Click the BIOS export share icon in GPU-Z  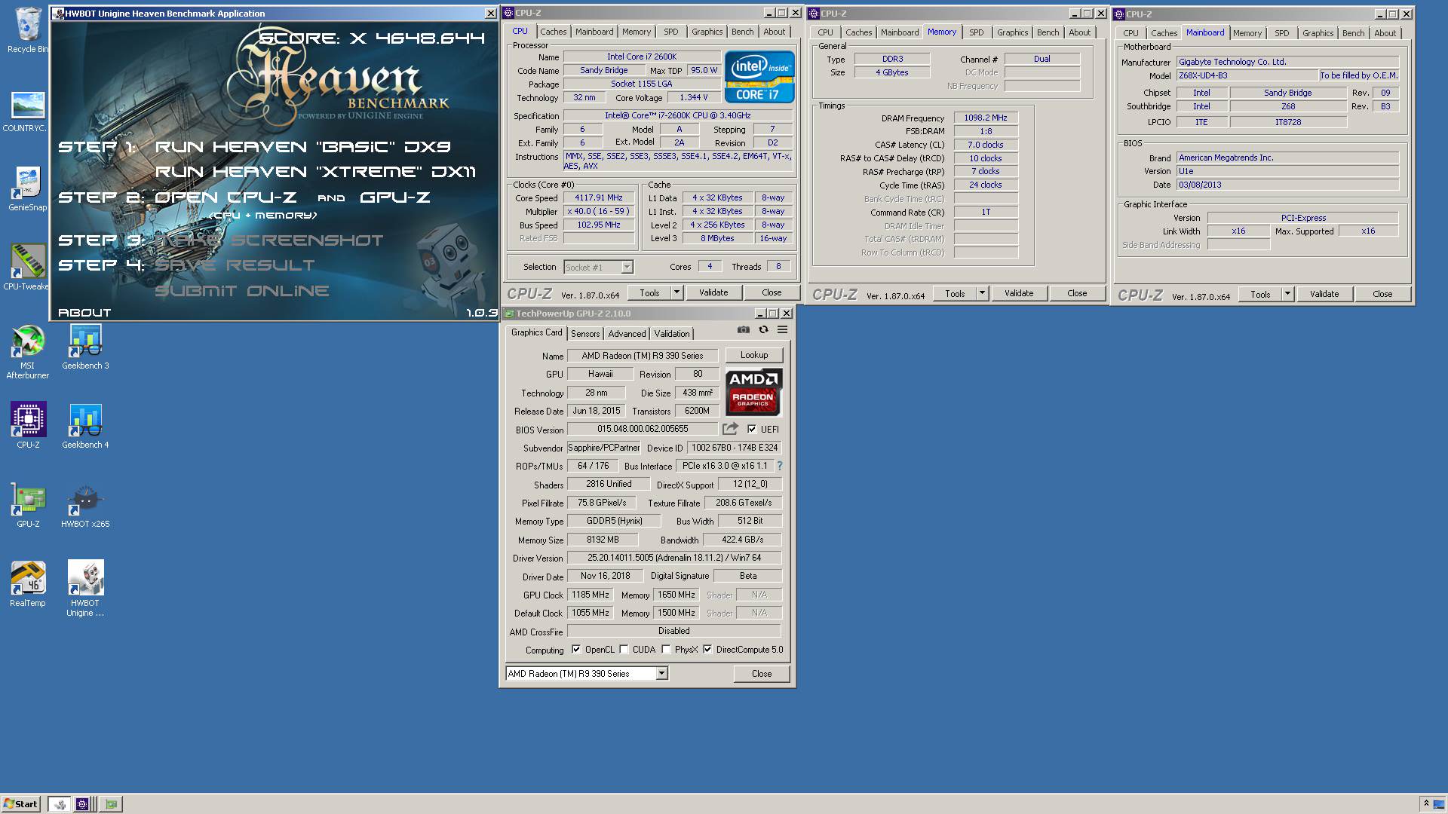730,429
